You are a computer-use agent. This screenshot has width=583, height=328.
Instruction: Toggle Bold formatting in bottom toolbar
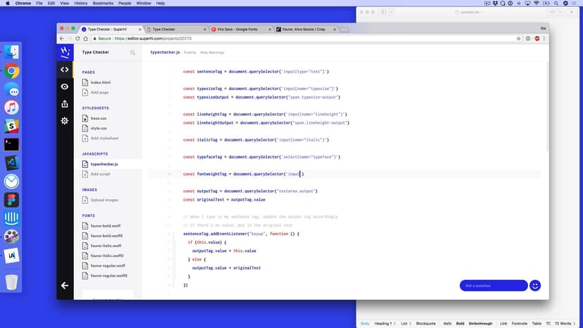(460, 323)
